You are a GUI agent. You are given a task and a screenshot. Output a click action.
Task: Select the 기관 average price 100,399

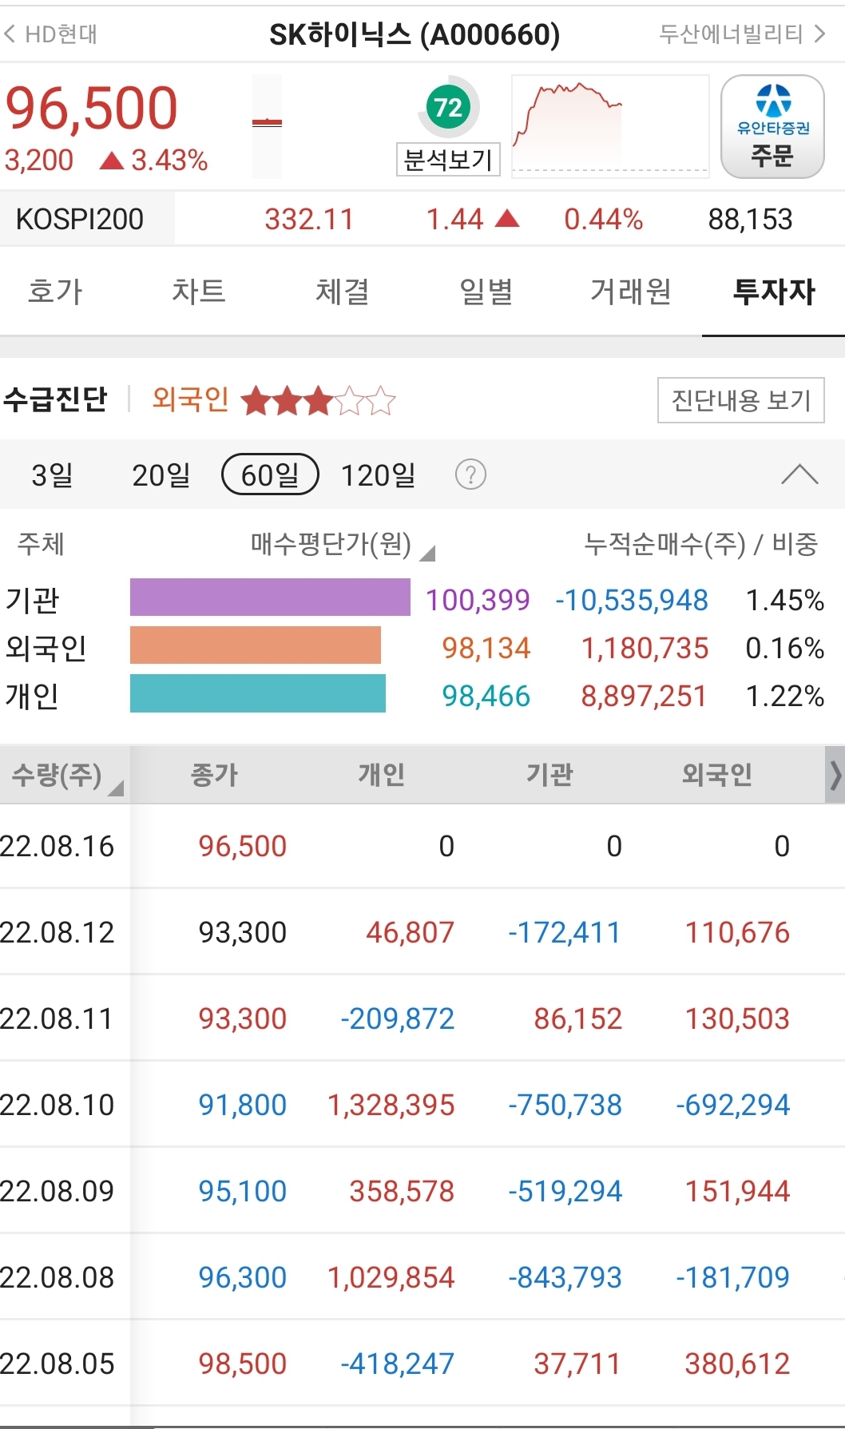click(x=478, y=600)
